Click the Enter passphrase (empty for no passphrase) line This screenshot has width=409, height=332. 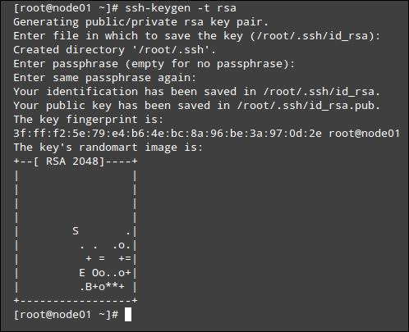coord(154,64)
